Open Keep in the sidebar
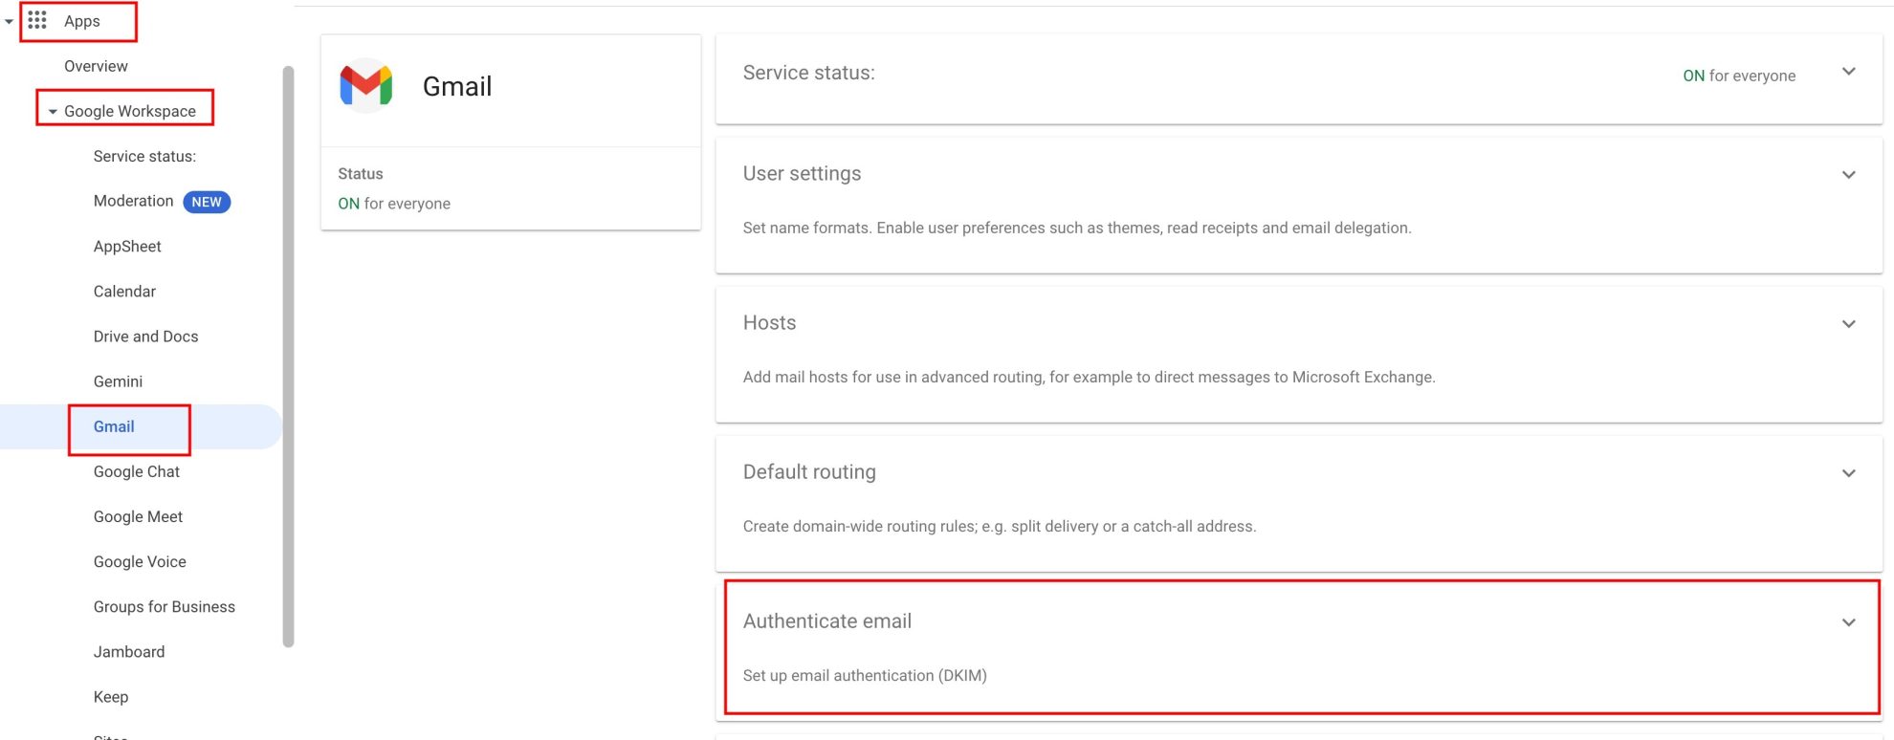The height and width of the screenshot is (740, 1894). (111, 697)
